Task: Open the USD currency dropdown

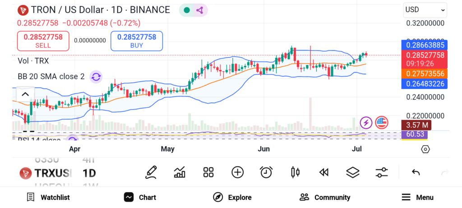Action: (x=425, y=10)
